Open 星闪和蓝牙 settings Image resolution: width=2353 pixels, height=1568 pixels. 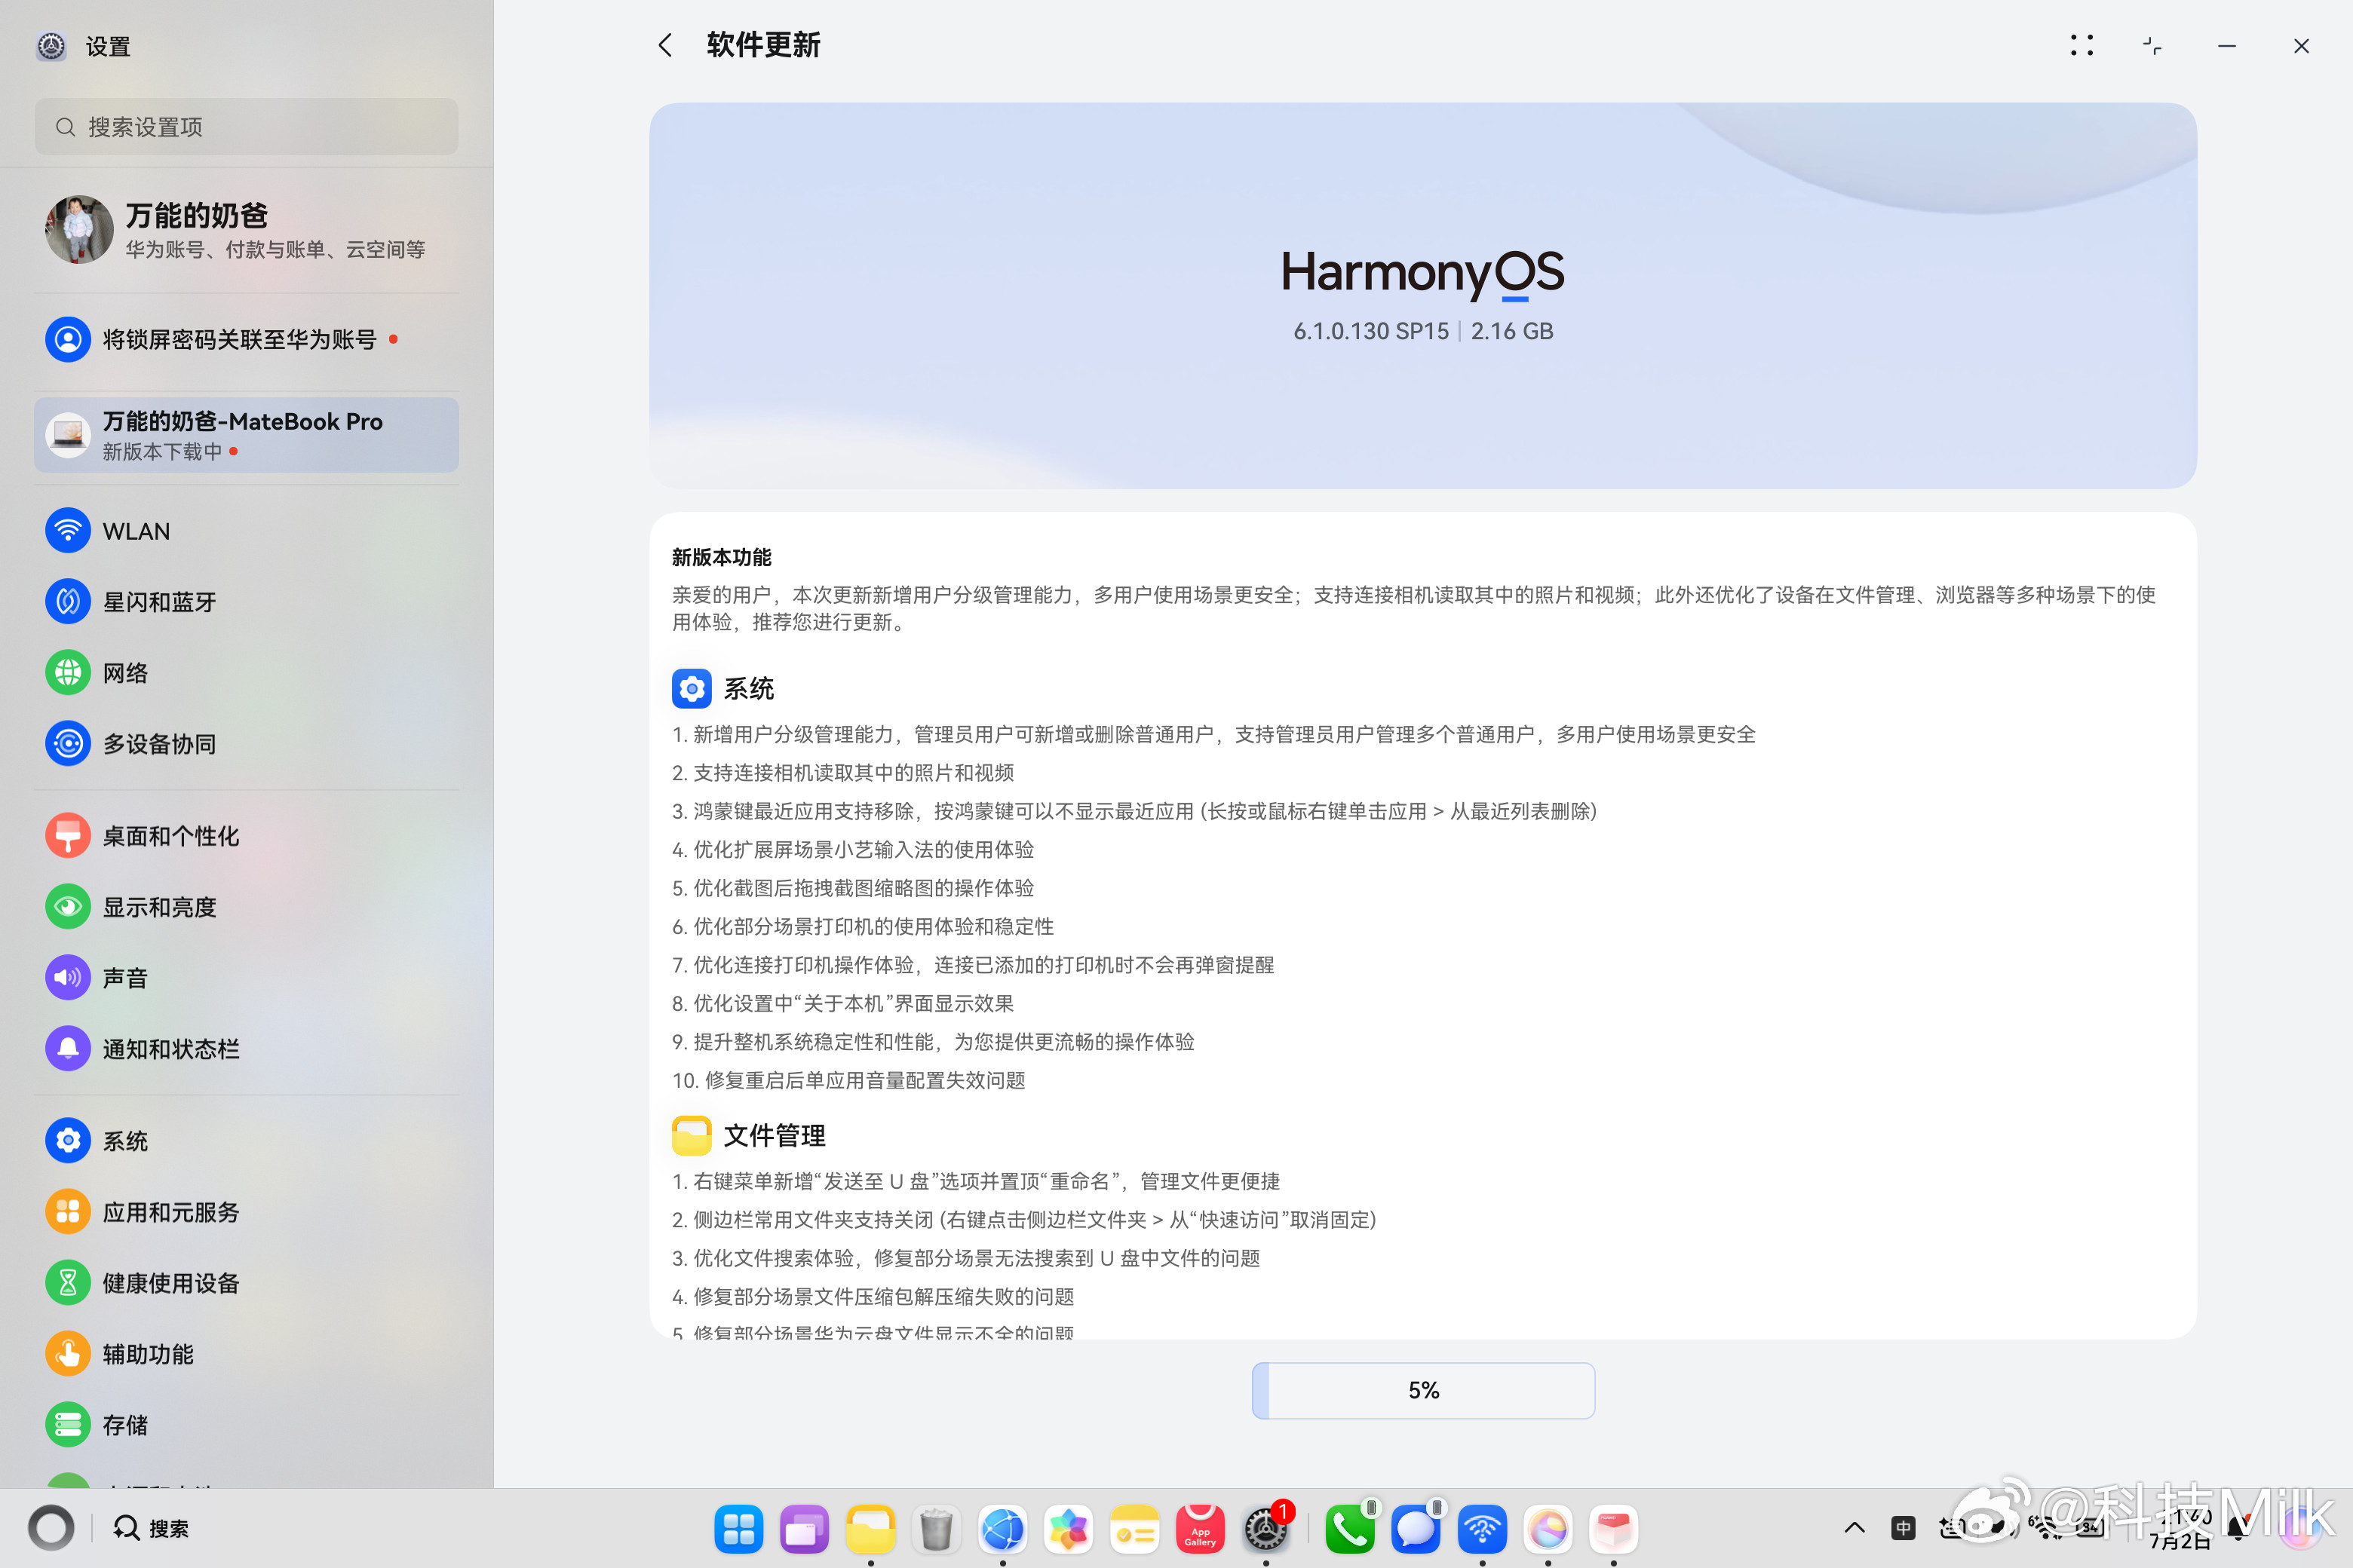[x=247, y=602]
